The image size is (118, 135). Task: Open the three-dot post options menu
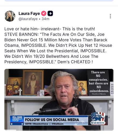pyautogui.click(x=110, y=16)
